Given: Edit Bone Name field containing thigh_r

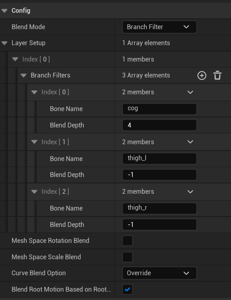Looking at the screenshot, I should tap(159, 209).
